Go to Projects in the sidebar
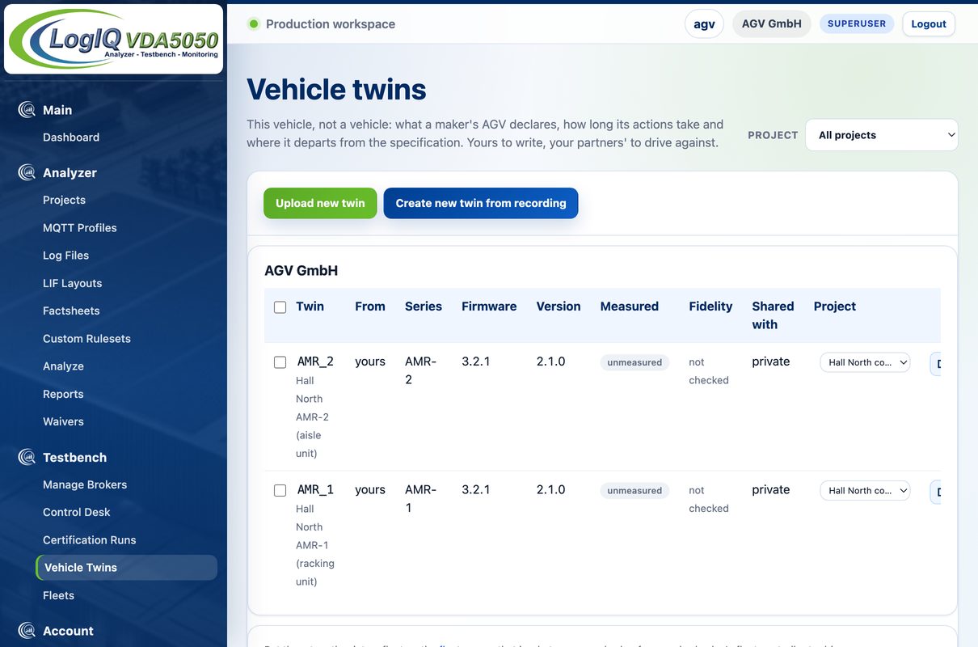 [x=64, y=200]
